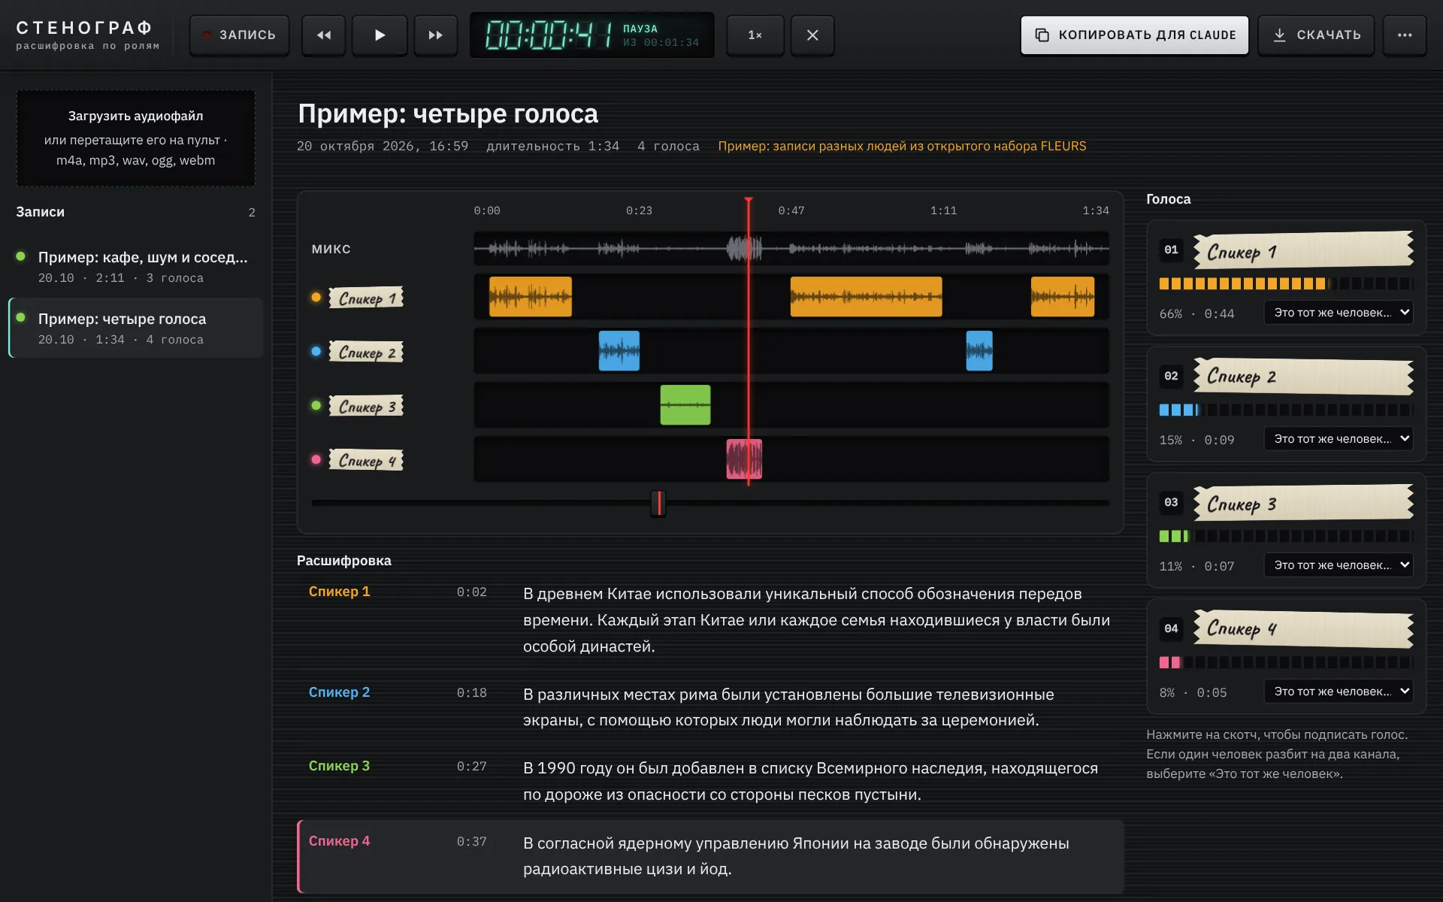Click the green Спикер 3 clip
This screenshot has width=1443, height=902.
pyautogui.click(x=685, y=405)
